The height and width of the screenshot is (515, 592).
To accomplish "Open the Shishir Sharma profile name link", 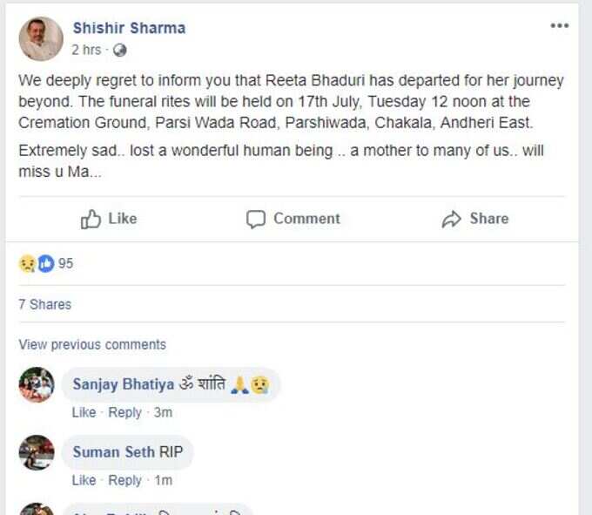I will coord(129,28).
